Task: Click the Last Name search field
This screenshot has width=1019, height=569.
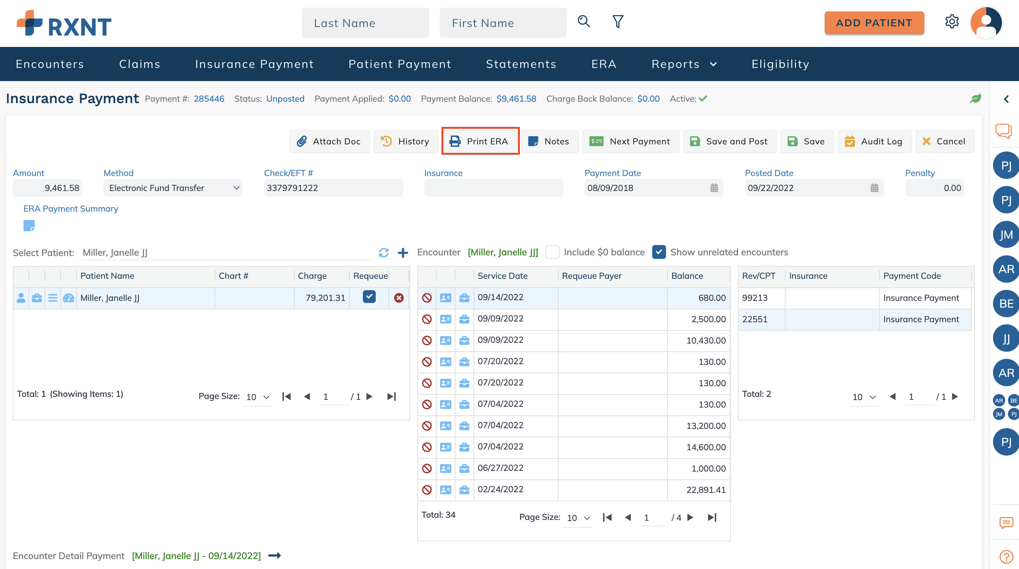Action: coord(365,23)
